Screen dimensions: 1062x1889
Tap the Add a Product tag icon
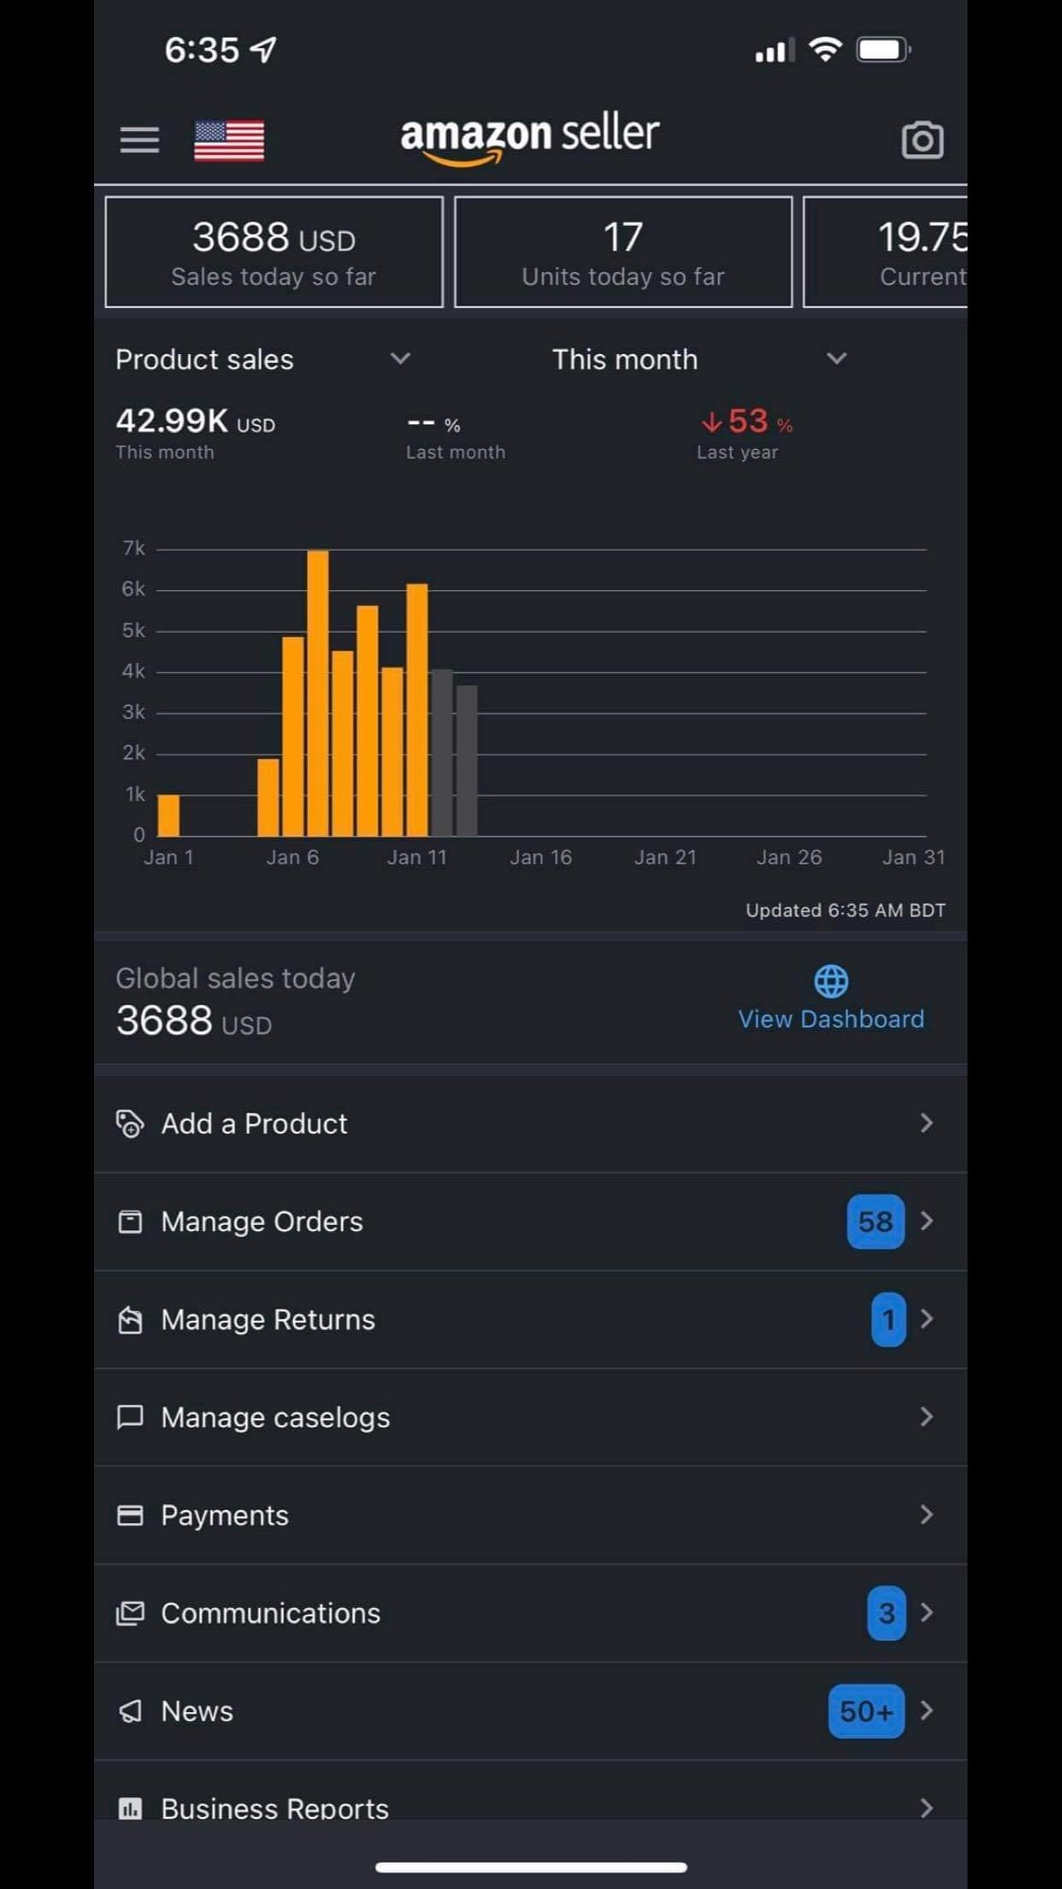tap(130, 1123)
